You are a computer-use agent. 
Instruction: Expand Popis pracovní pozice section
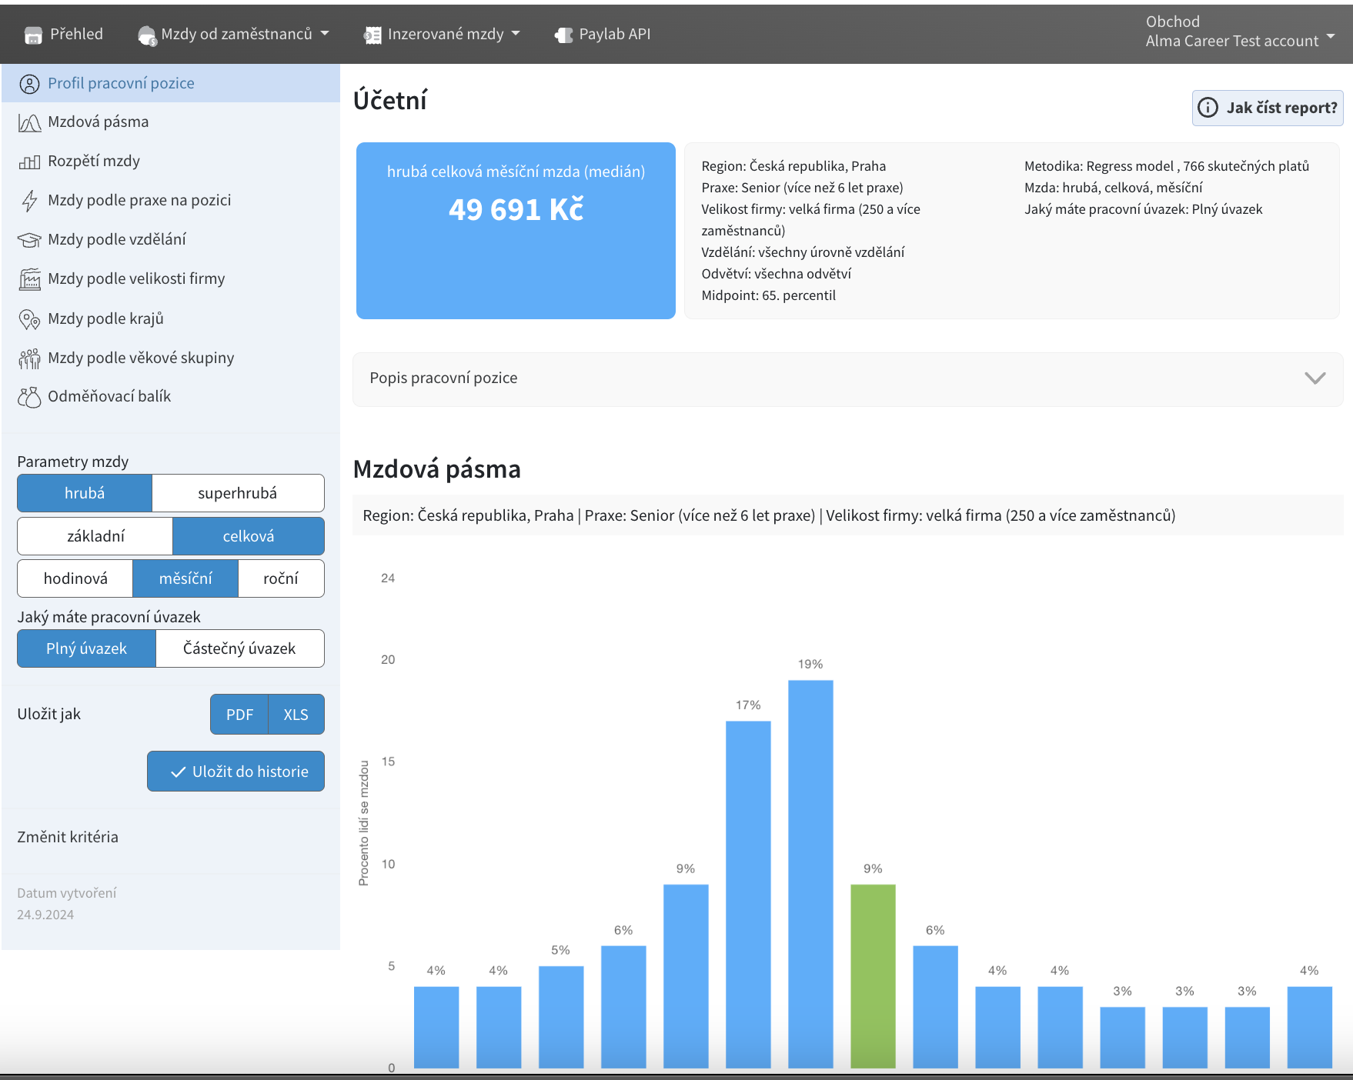(847, 378)
